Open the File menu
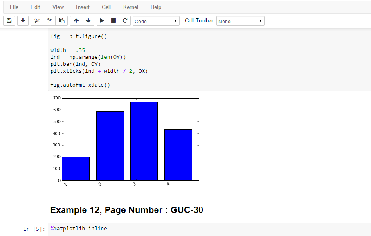 (14, 7)
